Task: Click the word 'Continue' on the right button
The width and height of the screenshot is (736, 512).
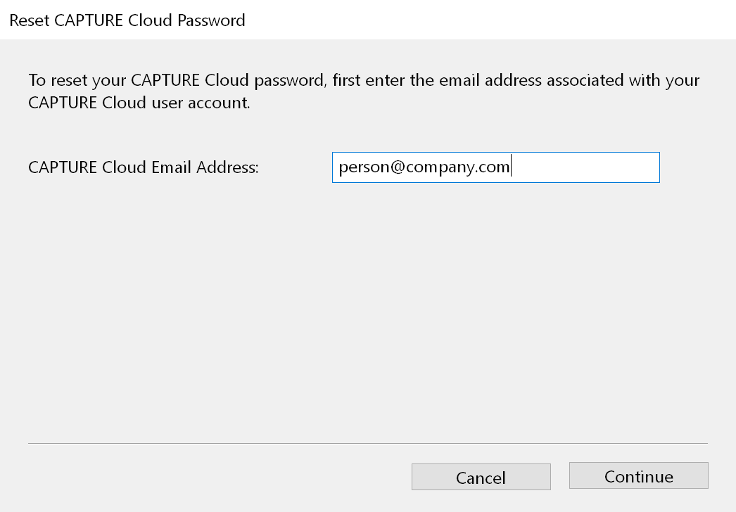Action: pos(638,477)
